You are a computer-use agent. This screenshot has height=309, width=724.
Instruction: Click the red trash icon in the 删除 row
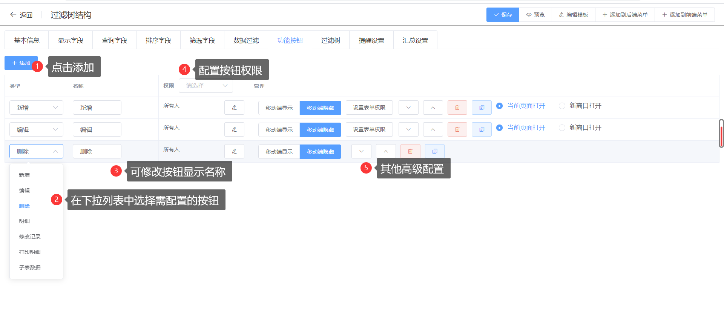(410, 151)
